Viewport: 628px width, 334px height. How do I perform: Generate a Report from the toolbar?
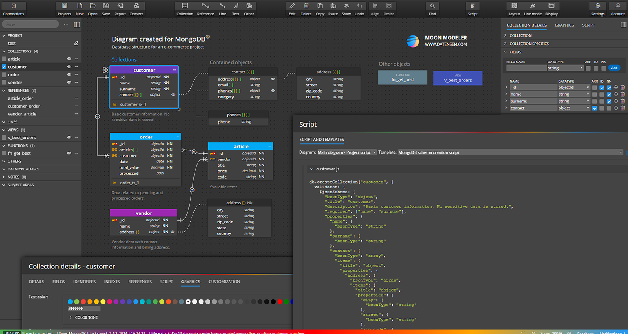[120, 9]
